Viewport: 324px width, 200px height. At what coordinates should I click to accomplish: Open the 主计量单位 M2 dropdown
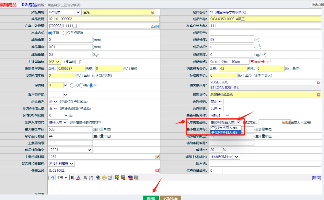(54, 61)
